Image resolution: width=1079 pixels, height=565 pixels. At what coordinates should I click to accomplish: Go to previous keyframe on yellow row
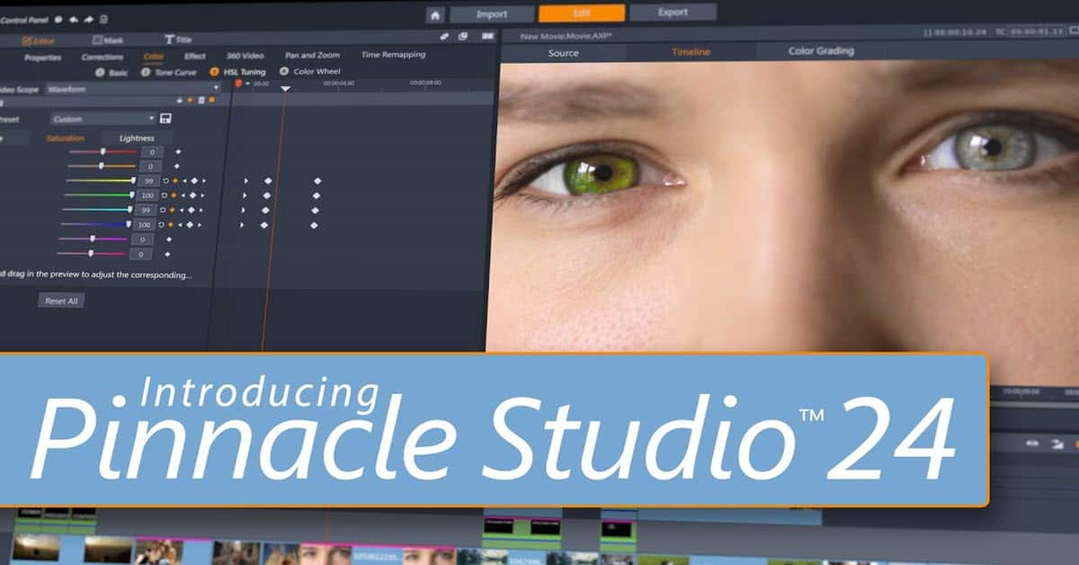(x=184, y=181)
